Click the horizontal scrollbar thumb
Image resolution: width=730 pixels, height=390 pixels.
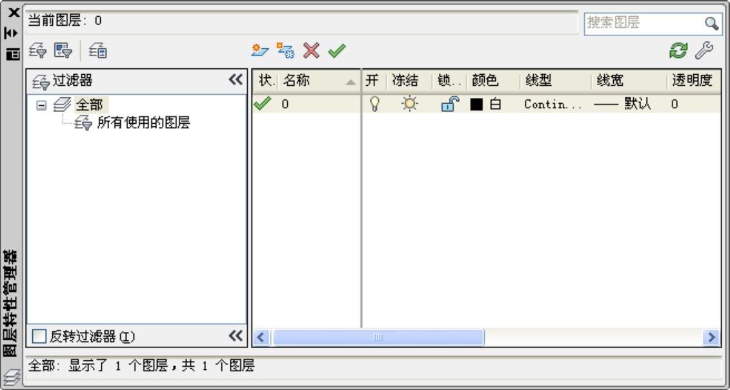pos(378,338)
